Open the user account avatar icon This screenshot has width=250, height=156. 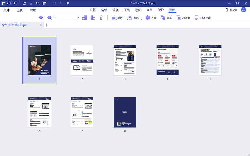click(x=243, y=10)
